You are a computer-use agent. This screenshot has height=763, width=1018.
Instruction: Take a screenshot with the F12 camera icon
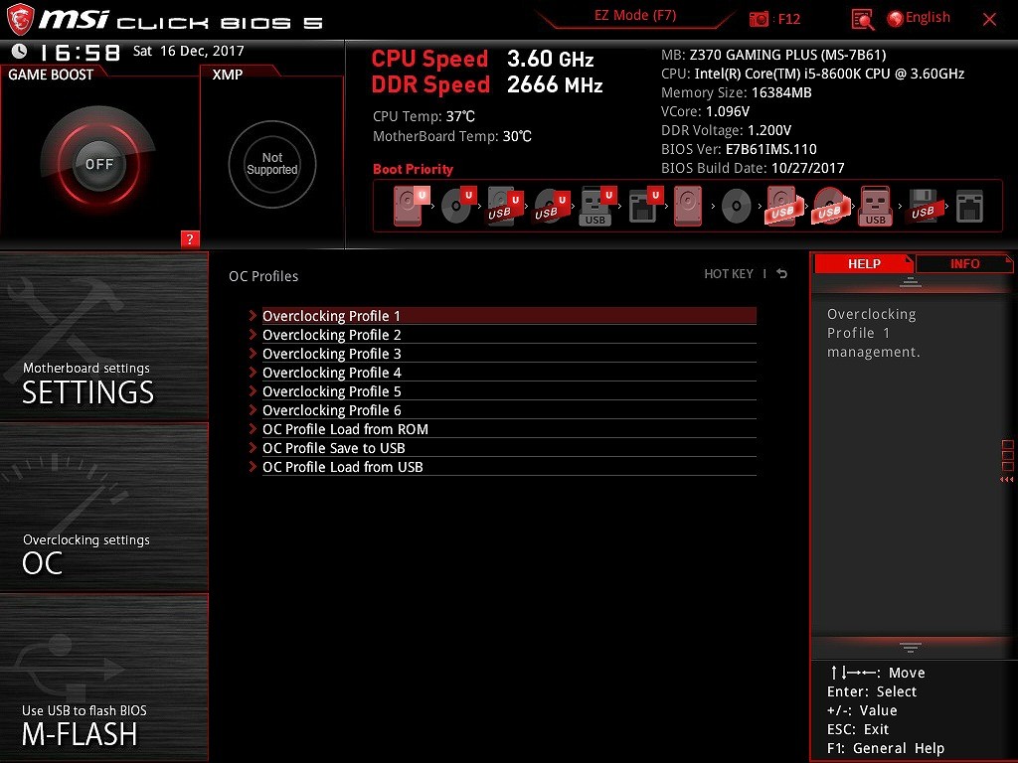point(759,19)
